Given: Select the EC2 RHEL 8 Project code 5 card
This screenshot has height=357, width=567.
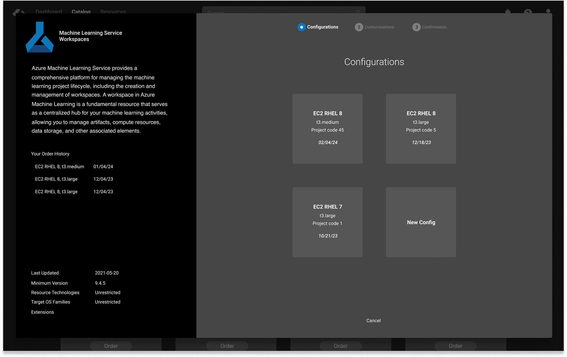Looking at the screenshot, I should (421, 129).
